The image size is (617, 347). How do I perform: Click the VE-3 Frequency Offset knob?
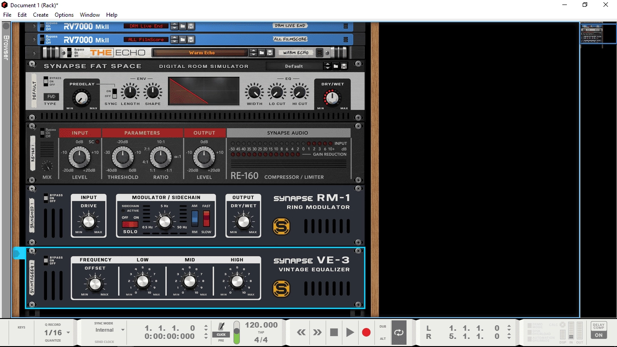[x=95, y=284]
